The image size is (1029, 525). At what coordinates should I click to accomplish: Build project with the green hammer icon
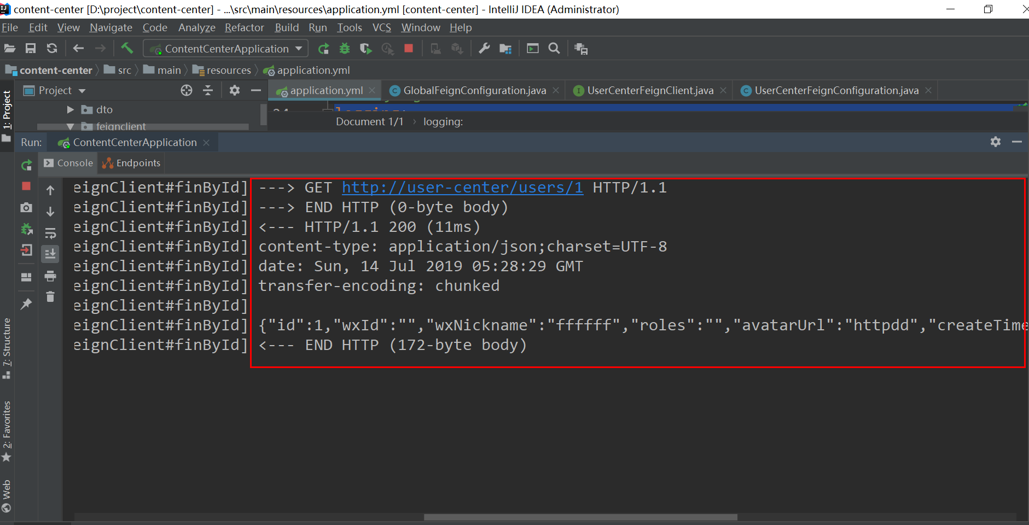click(x=127, y=48)
